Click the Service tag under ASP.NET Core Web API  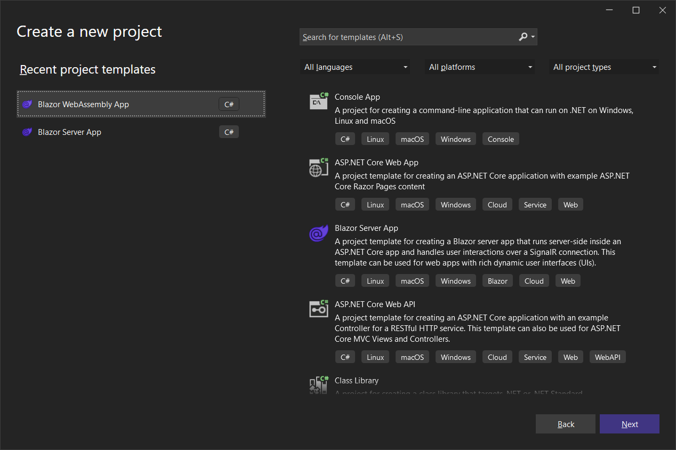pyautogui.click(x=535, y=357)
